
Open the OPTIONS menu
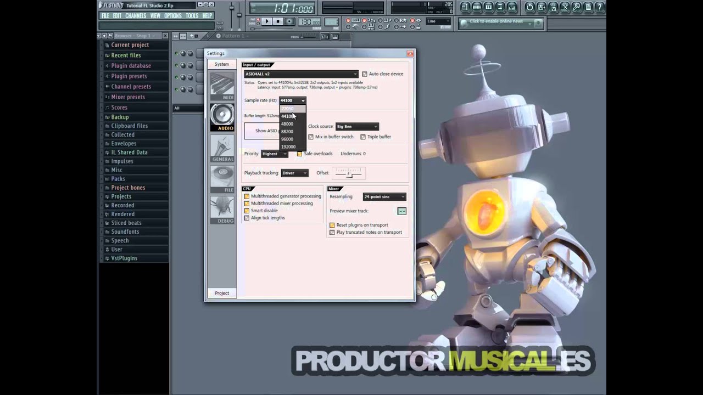click(x=172, y=16)
